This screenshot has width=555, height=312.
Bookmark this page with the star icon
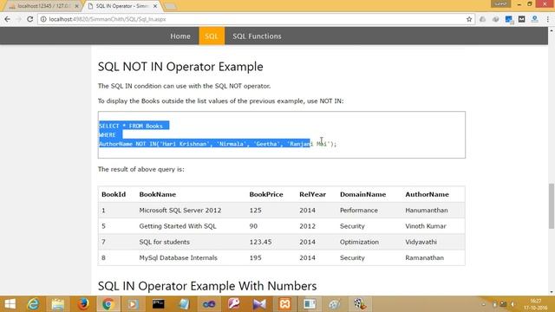point(469,19)
